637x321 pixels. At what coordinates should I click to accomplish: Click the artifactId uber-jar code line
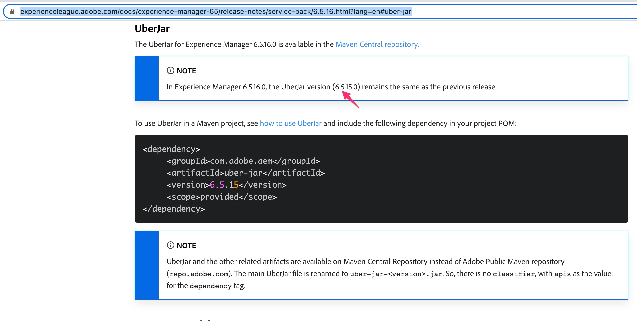tap(246, 173)
